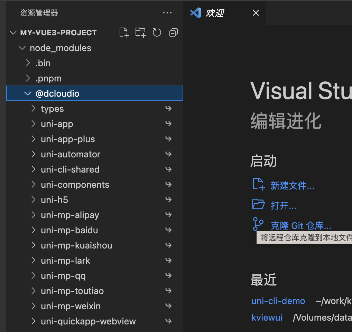The image size is (352, 332).
Task: Click symlink arrow icon on uni-mp-baidu row
Action: [x=168, y=230]
